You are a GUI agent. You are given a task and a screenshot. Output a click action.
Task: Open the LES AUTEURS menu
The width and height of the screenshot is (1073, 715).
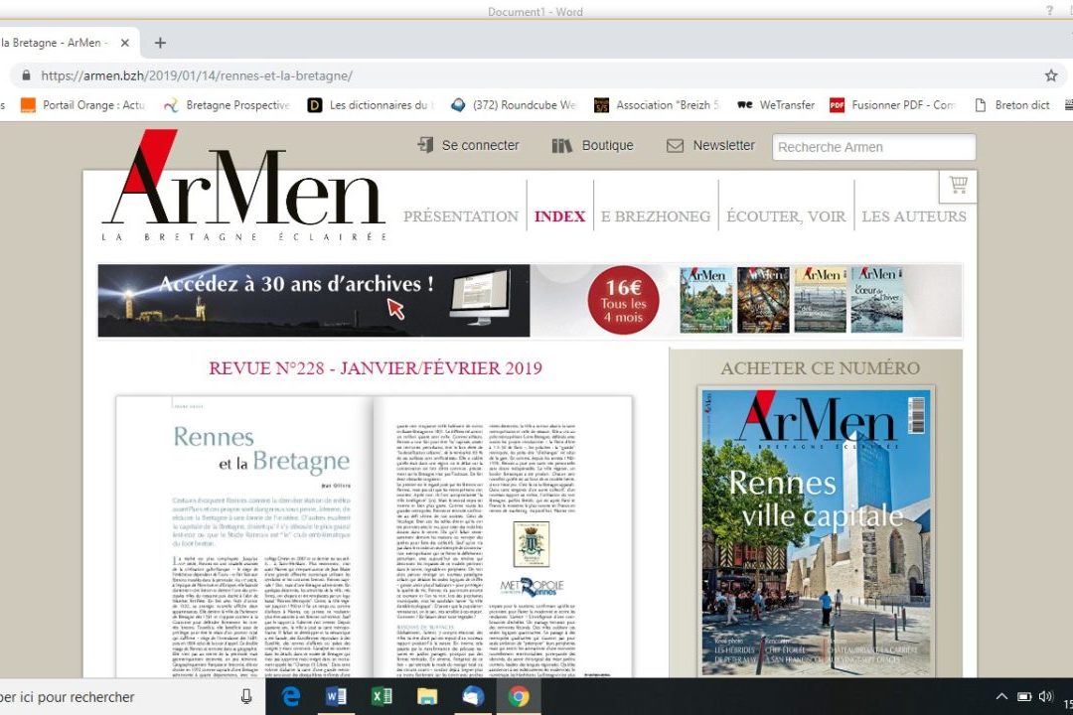[x=914, y=216]
